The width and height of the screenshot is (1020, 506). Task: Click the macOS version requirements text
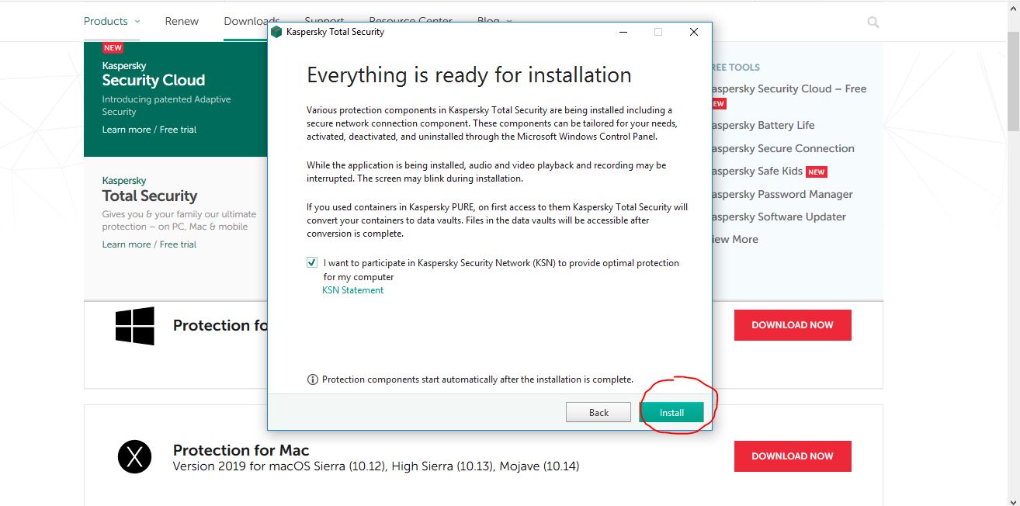(376, 466)
